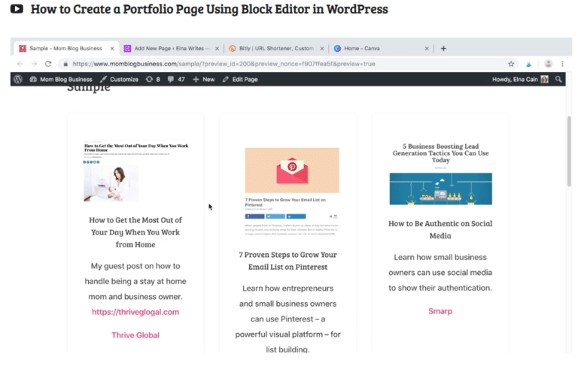Click Edit Page in the admin bar

(240, 79)
